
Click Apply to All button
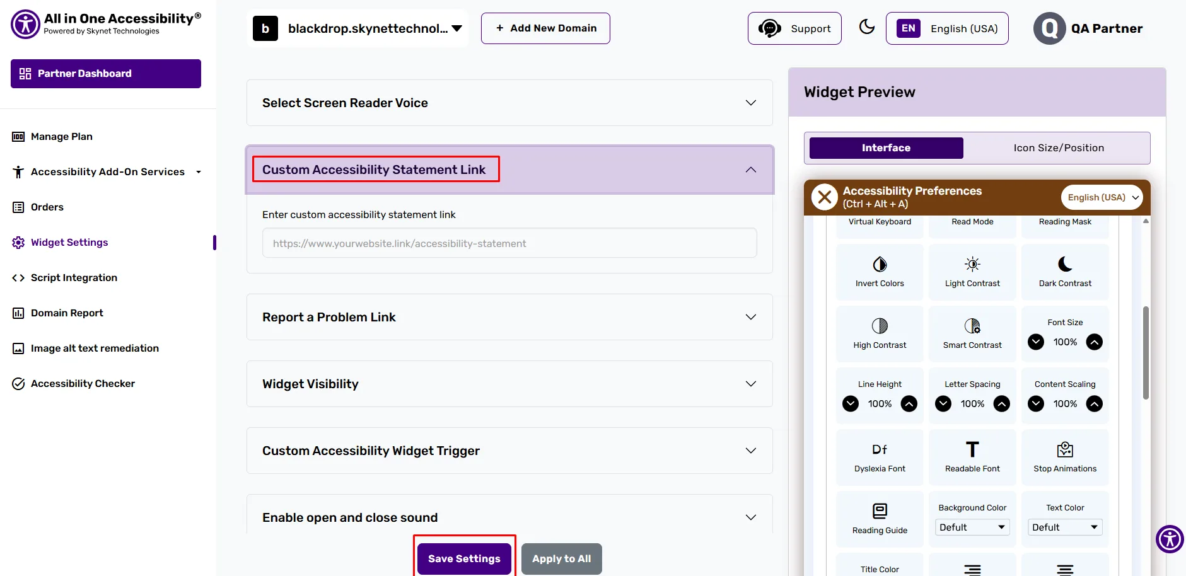[561, 558]
